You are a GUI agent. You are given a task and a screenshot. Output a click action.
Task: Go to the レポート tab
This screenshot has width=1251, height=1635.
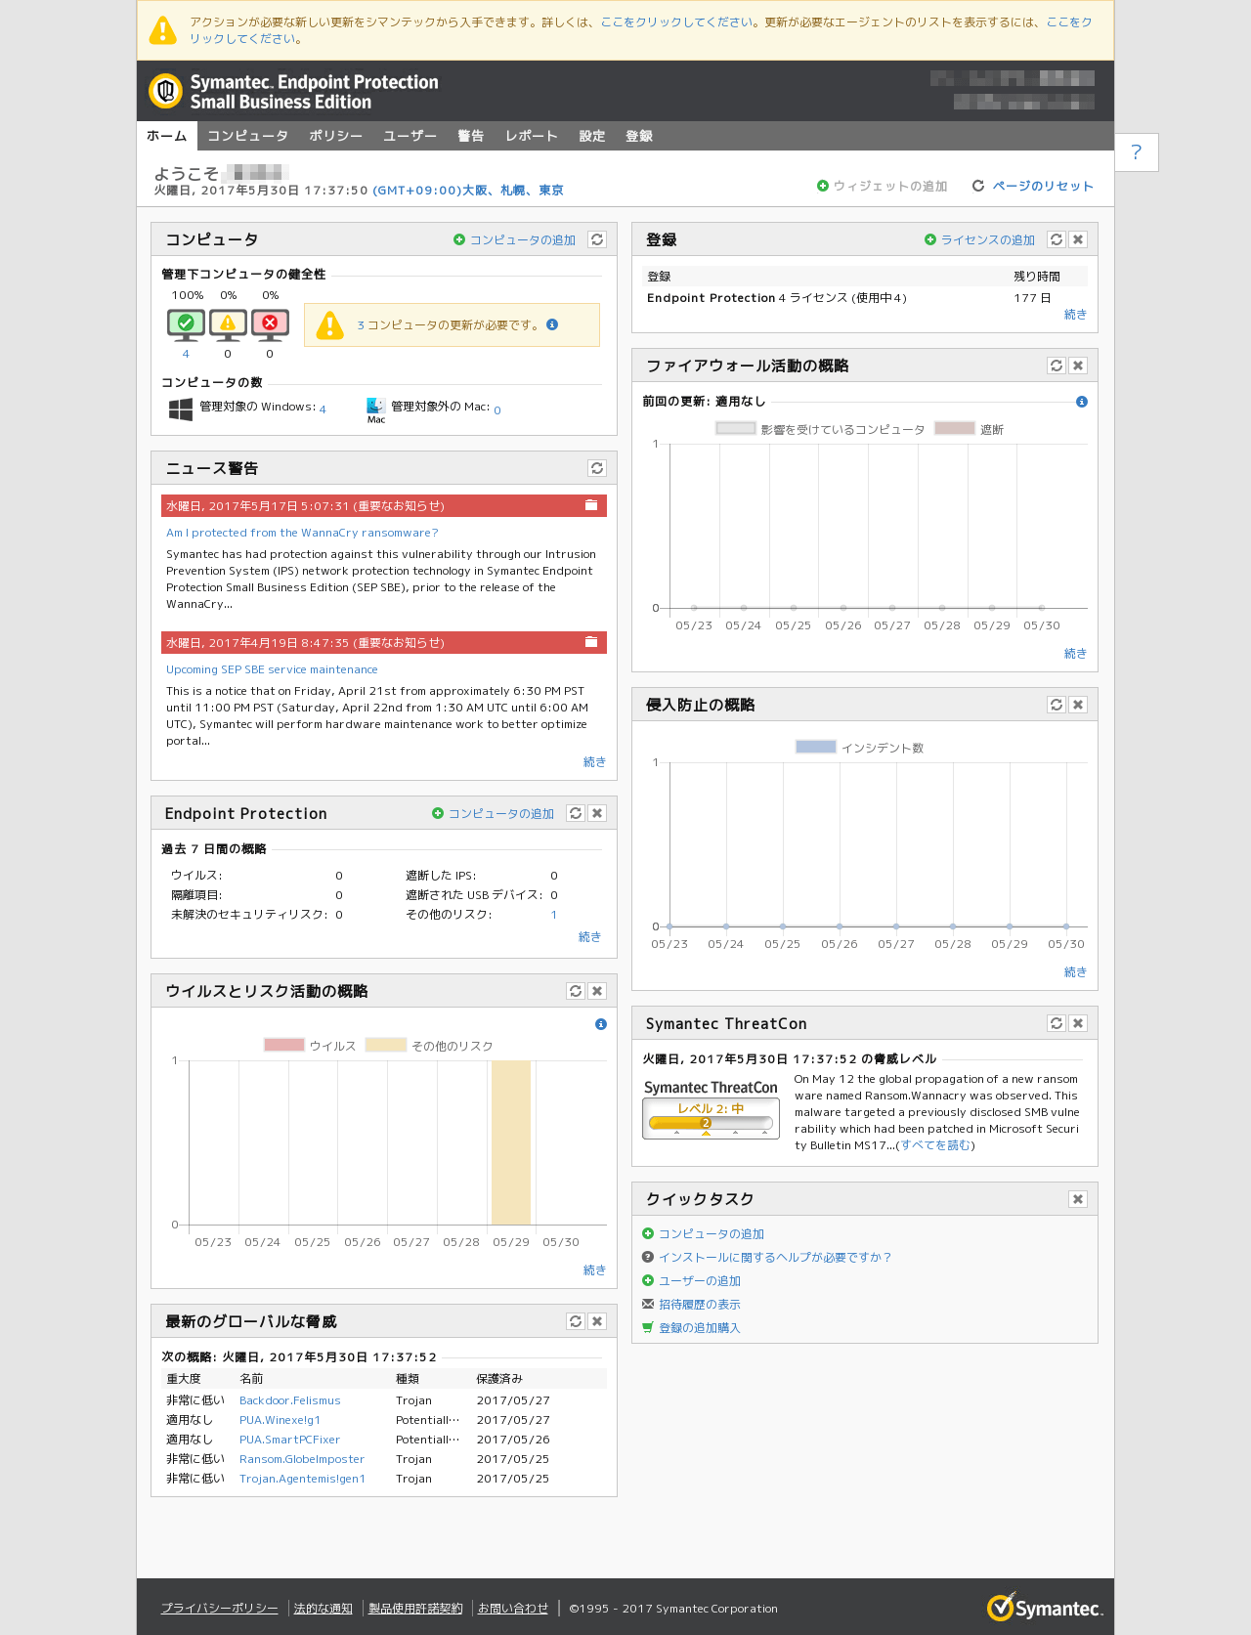coord(531,136)
